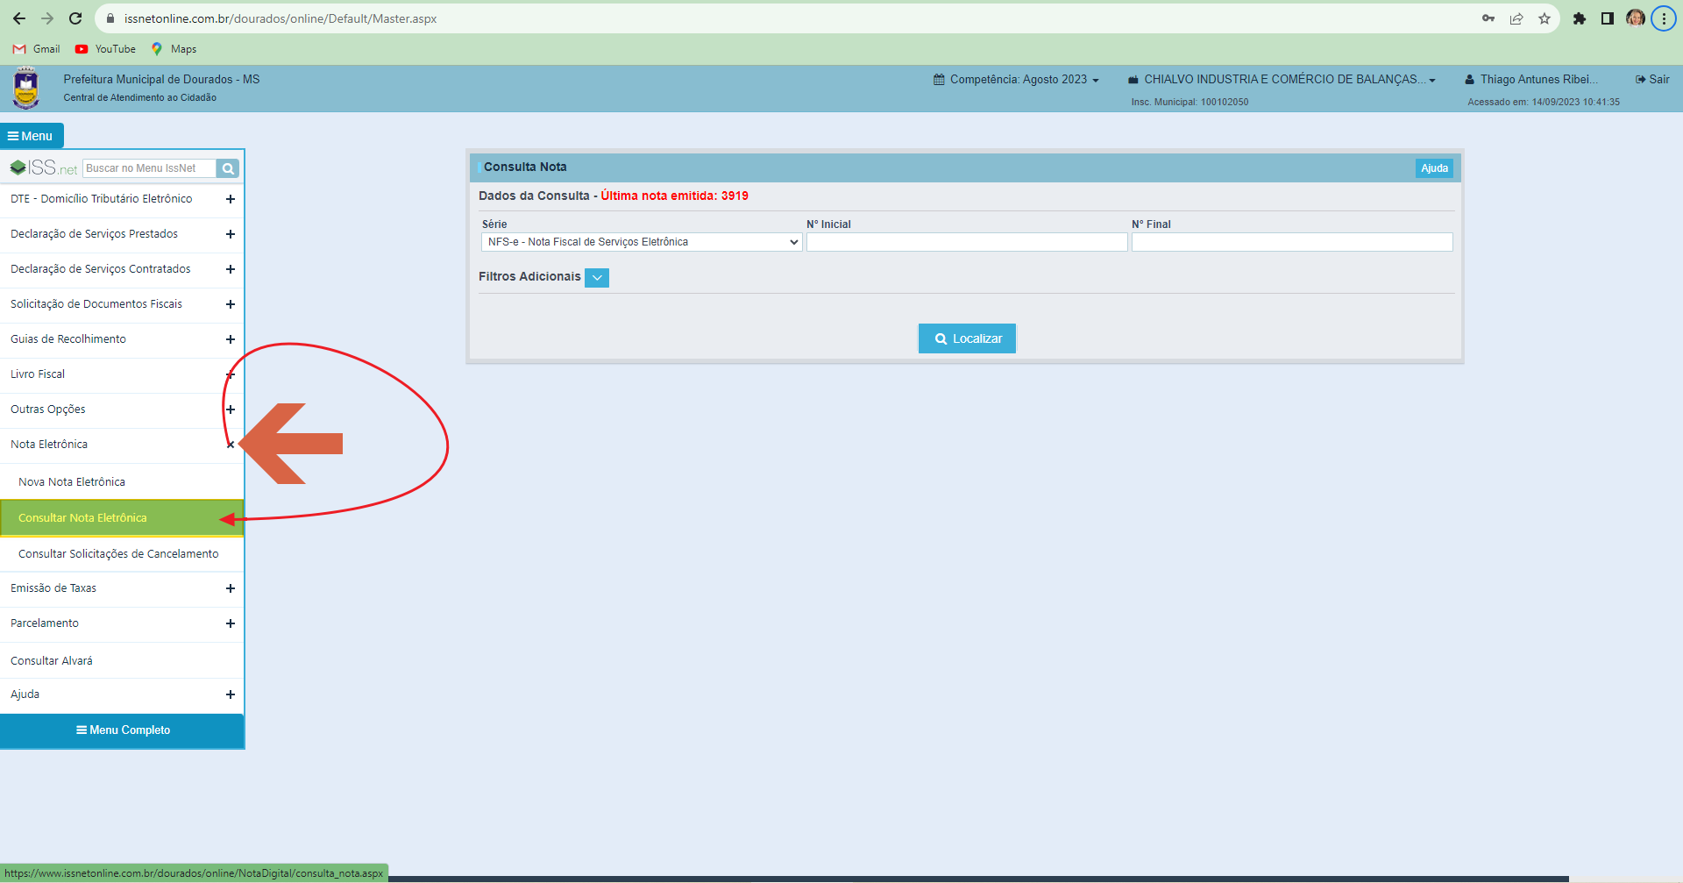
Task: Expand Declaração de Serviços Contratados
Action: click(122, 269)
